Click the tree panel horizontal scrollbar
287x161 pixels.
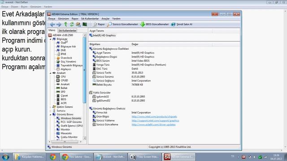coord(65,142)
